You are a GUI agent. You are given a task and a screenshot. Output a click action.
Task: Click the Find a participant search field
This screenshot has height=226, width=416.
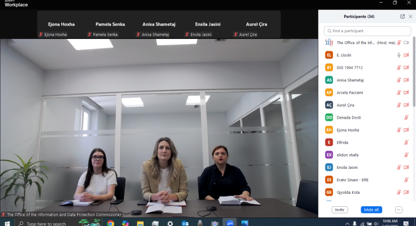[x=367, y=31]
